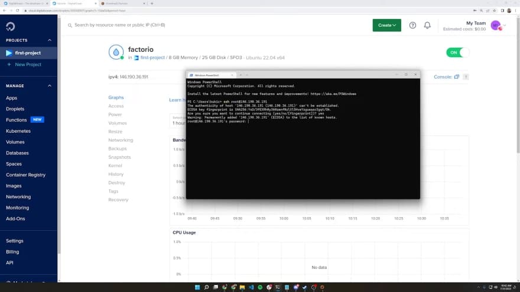Click the Console link text

click(443, 77)
